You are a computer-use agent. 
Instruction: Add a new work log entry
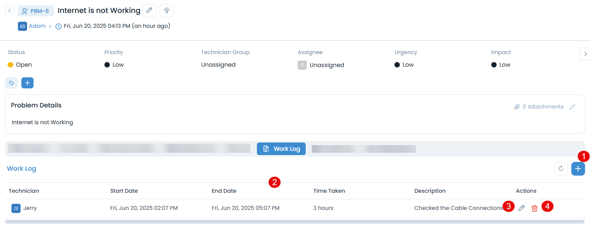578,169
